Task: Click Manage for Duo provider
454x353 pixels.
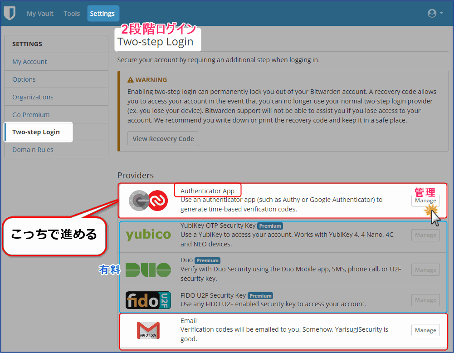Action: [425, 270]
